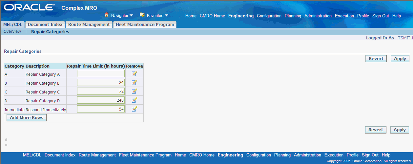The image size is (413, 164).
Task: Click the Repair Time Limit column header
Action: click(96, 66)
